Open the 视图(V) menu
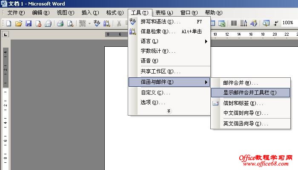The width and height of the screenshot is (298, 170). [66, 13]
